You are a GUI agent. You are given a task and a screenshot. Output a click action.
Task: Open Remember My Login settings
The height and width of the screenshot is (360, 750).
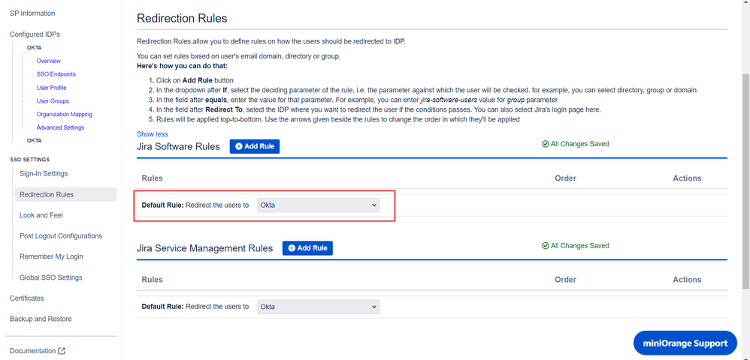[x=51, y=256]
